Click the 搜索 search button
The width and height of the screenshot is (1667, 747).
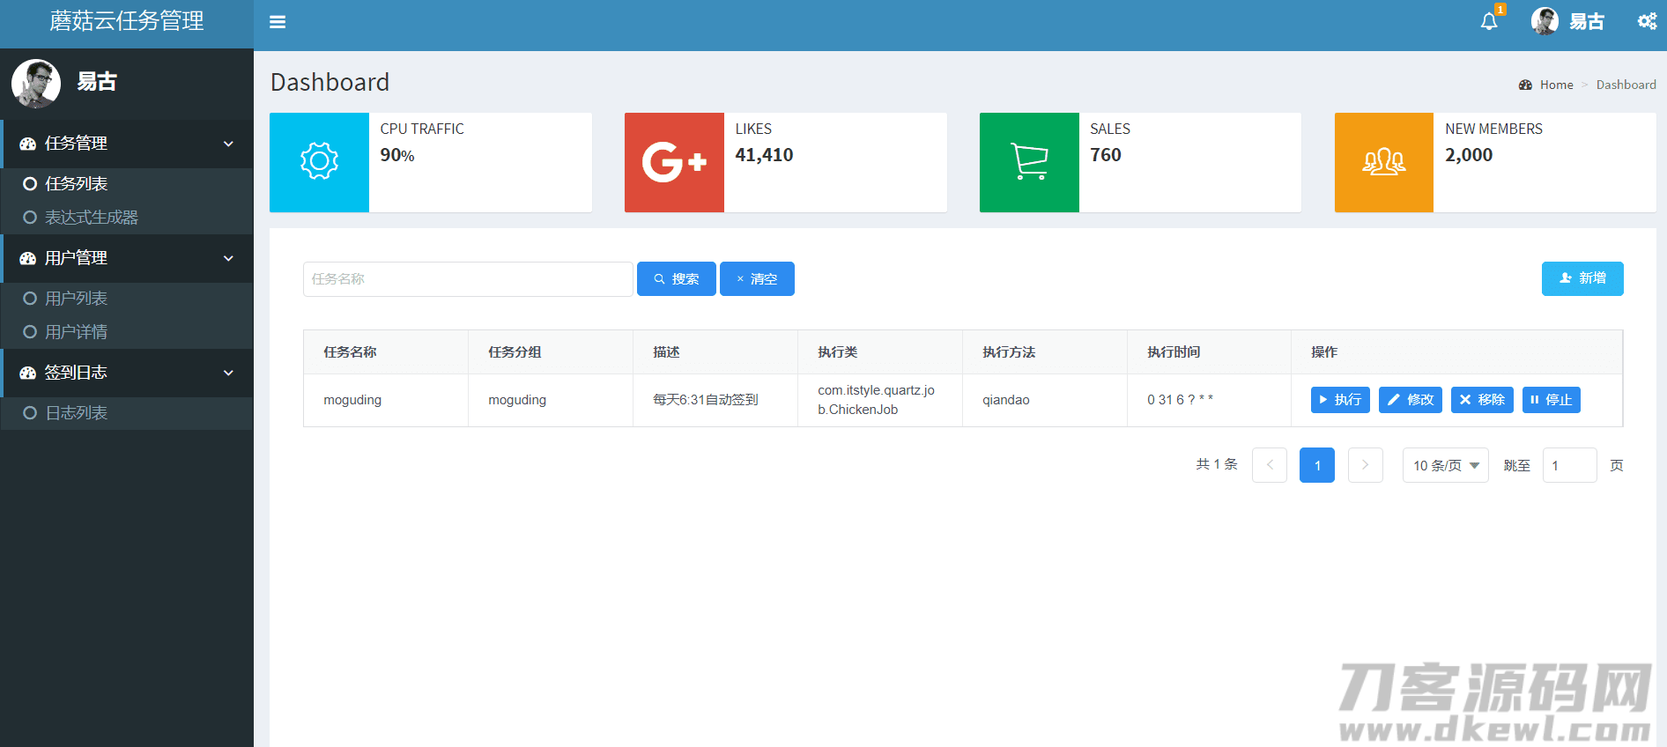click(676, 279)
